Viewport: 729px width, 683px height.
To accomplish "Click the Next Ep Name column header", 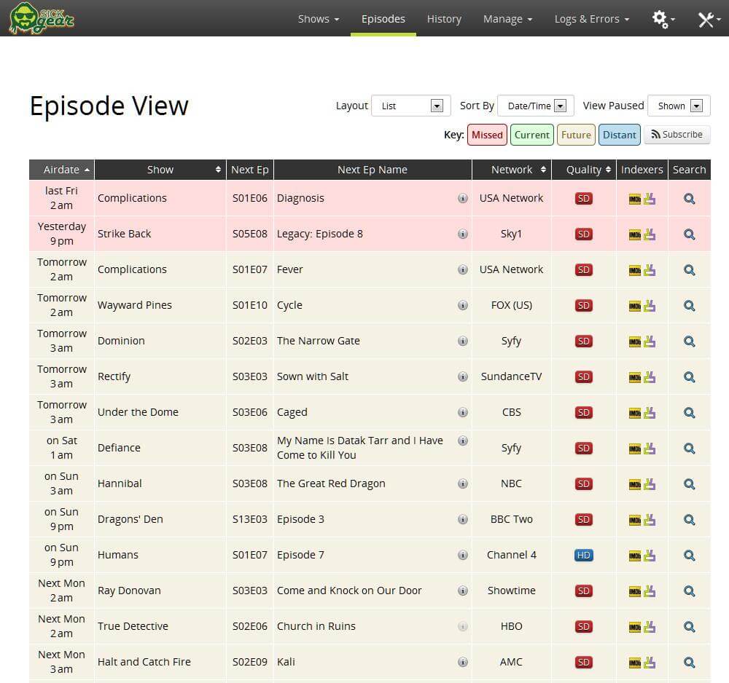I will (373, 170).
